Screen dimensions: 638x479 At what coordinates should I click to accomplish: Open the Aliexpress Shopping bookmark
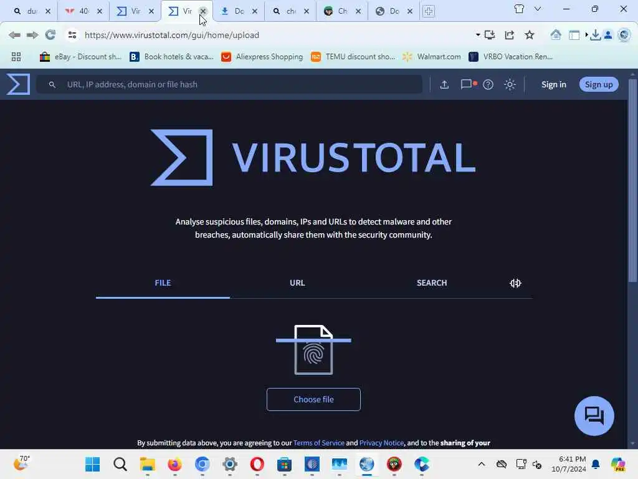262,57
